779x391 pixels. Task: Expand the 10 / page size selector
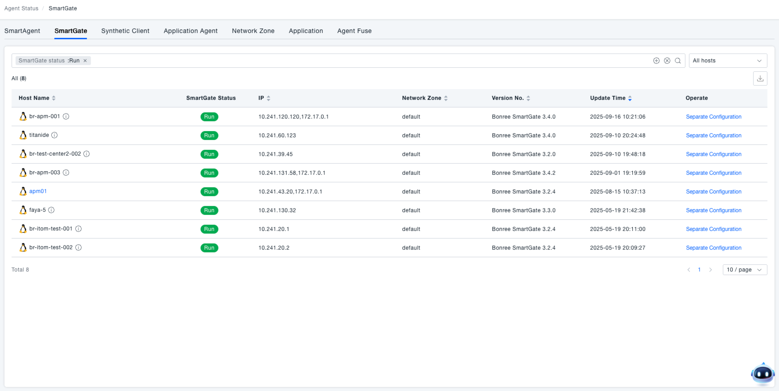coord(744,270)
